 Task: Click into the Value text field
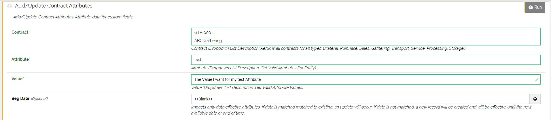(x=363, y=79)
